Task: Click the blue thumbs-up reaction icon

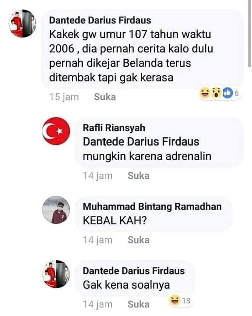Action: point(227,93)
